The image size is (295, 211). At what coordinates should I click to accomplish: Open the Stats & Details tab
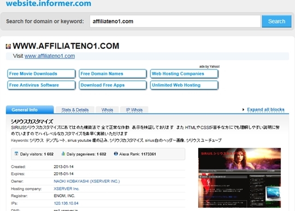(x=75, y=110)
